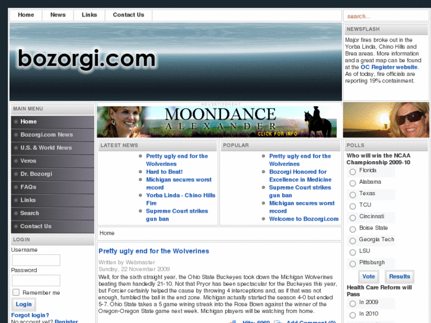Select the LSU poll option
The width and height of the screenshot is (431, 323).
[x=353, y=252]
